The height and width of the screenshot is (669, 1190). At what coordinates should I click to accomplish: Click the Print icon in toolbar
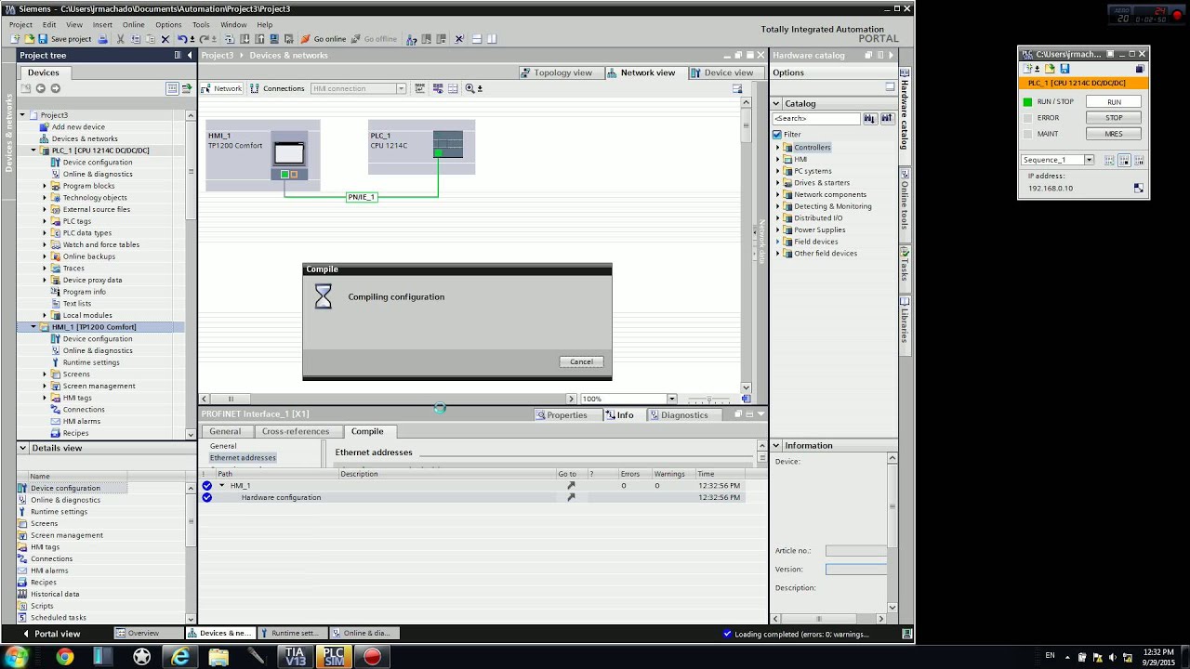(x=102, y=39)
